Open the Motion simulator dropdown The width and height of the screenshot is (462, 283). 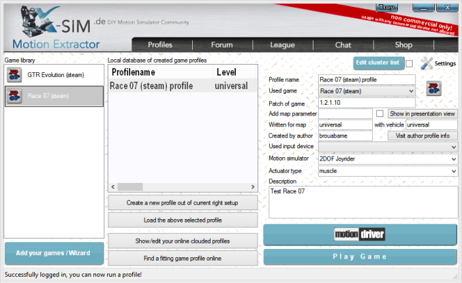388,159
